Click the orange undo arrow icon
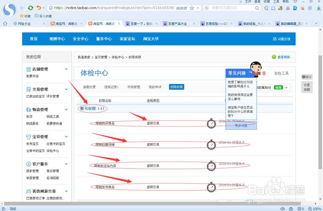Viewport: 323px width, 211px height. tap(38, 8)
